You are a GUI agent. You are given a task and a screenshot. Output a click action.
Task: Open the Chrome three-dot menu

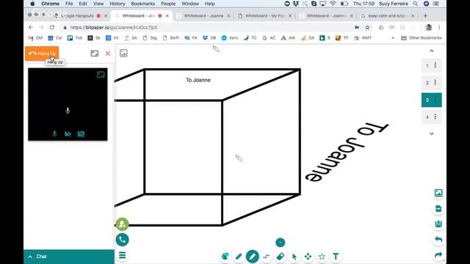click(439, 28)
